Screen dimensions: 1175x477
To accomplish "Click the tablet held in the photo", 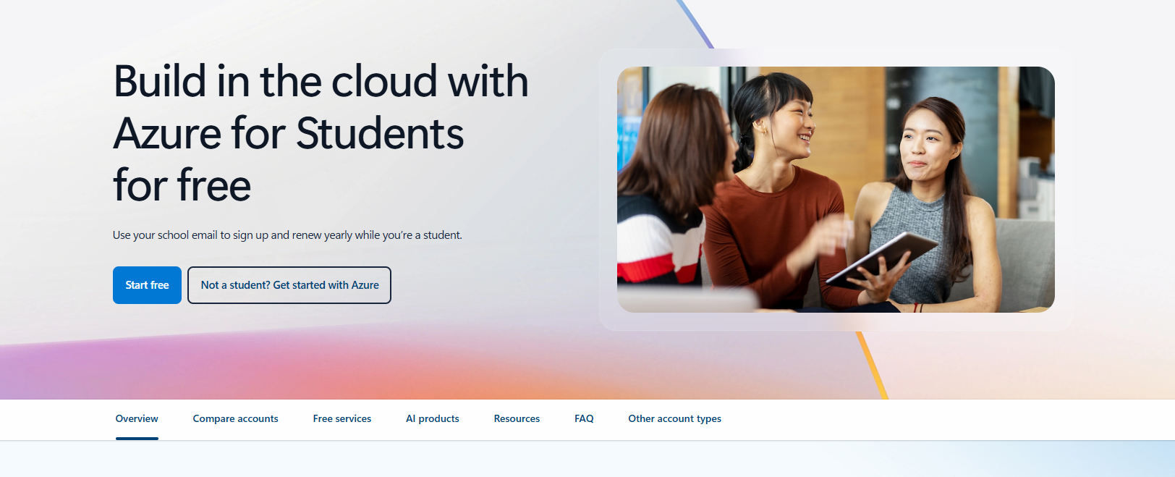I will point(881,259).
